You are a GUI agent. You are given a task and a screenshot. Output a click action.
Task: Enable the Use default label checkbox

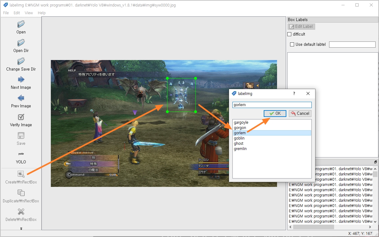coord(292,45)
